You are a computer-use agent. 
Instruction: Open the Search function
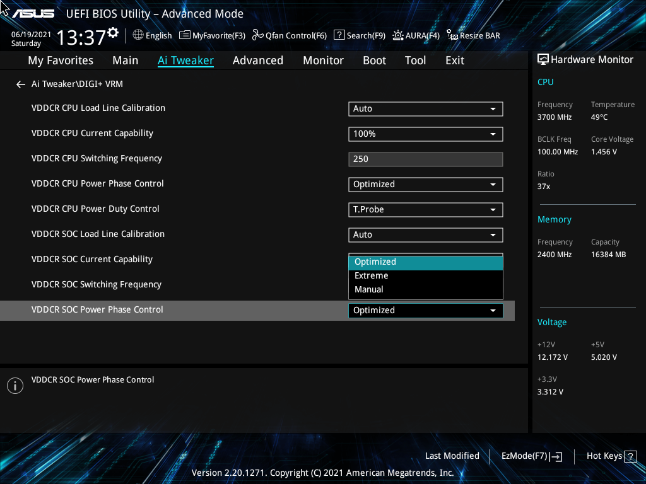point(359,35)
